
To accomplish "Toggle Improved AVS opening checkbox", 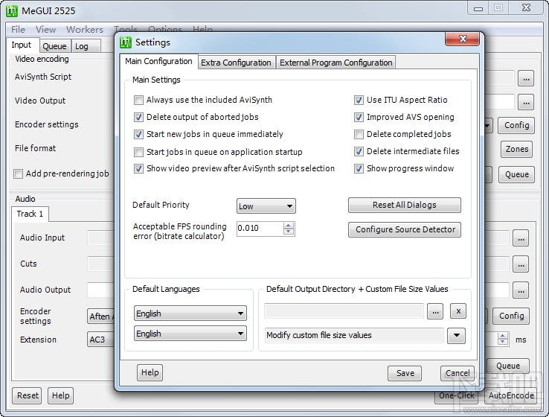I will click(x=359, y=118).
